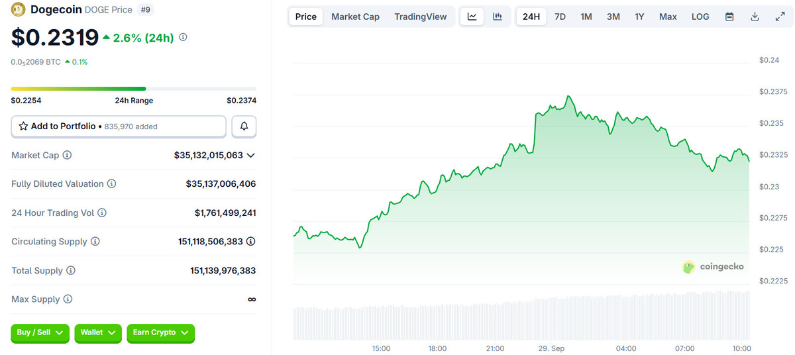Expand chart to fullscreen

click(780, 17)
